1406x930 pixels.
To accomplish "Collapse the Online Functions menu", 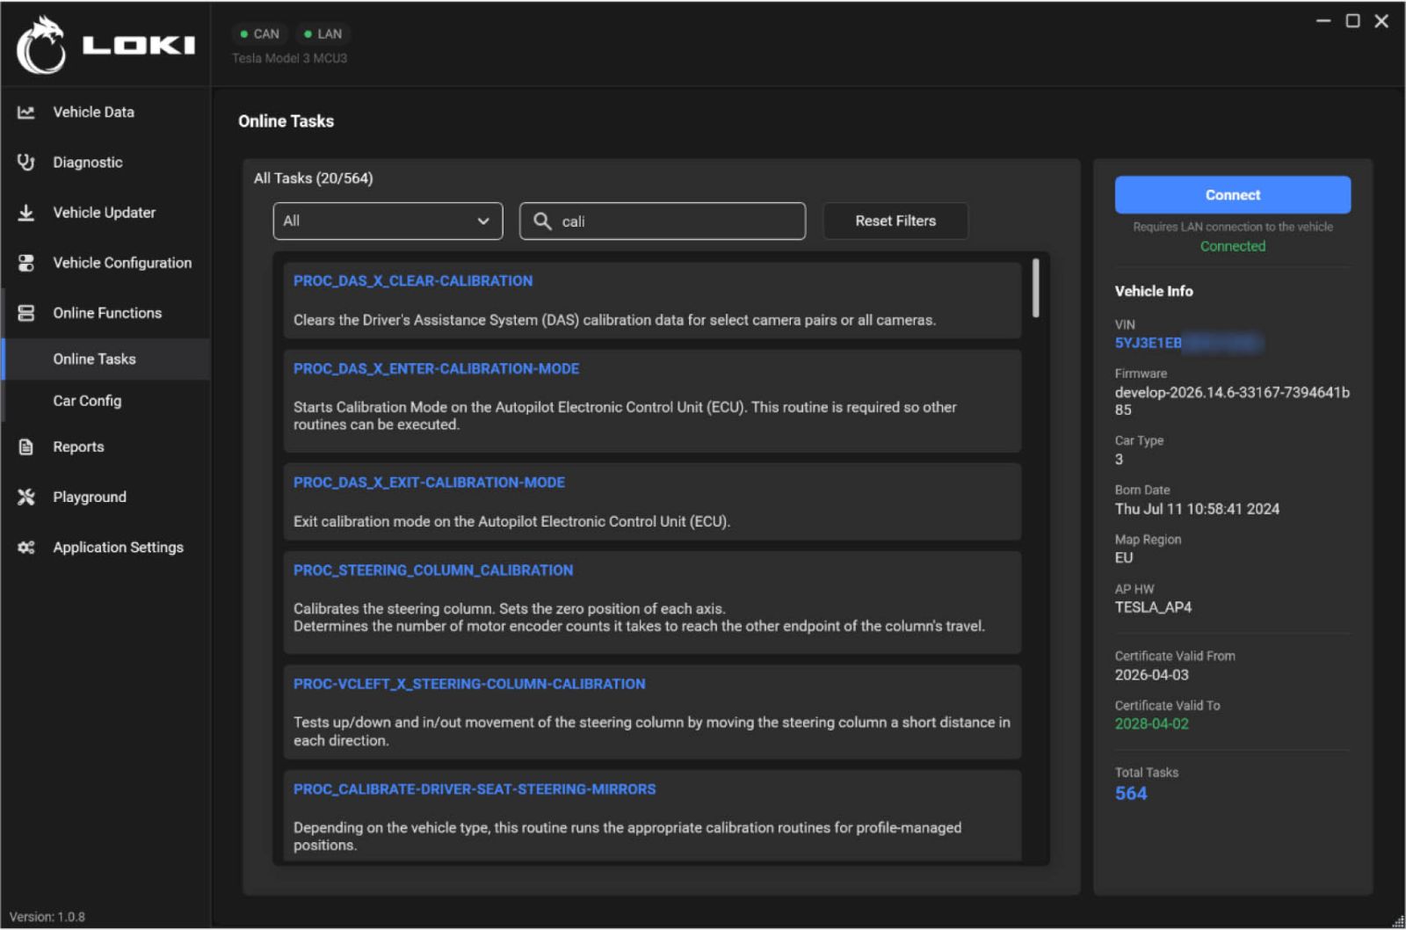I will coord(105,313).
